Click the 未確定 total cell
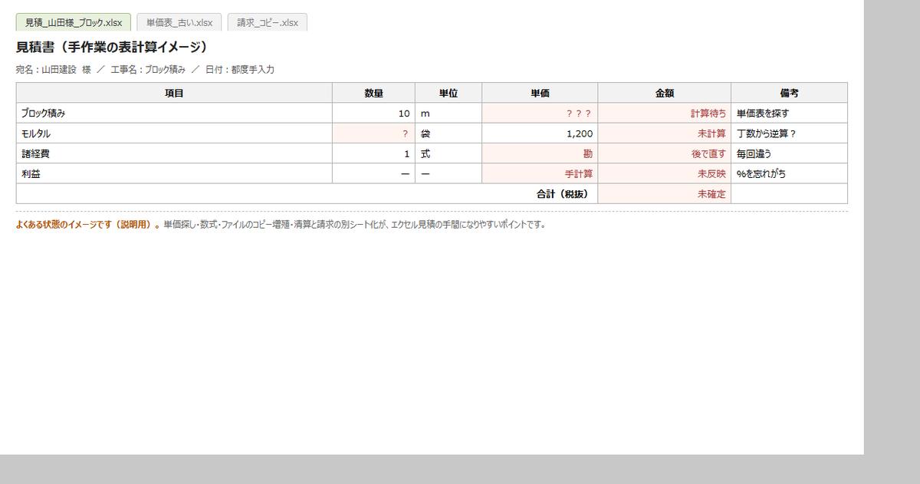The image size is (920, 484). coord(665,194)
